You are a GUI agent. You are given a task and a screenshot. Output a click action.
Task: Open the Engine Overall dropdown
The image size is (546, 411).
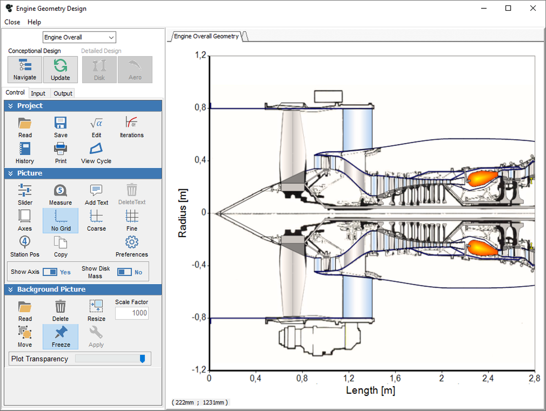pos(79,37)
